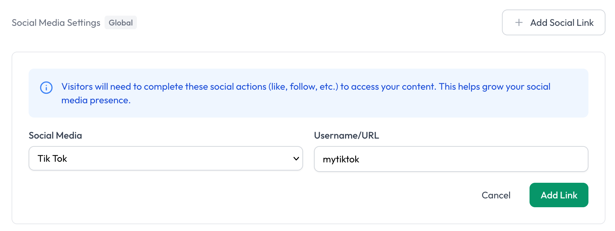Click the mytiktok text in the field
615x231 pixels.
point(341,159)
